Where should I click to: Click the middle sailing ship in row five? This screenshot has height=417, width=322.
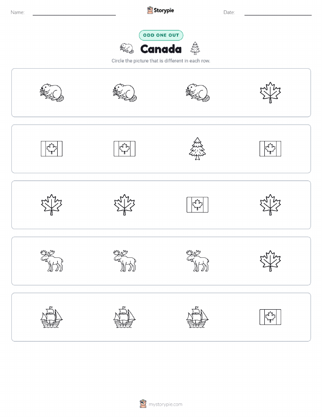pyautogui.click(x=124, y=317)
